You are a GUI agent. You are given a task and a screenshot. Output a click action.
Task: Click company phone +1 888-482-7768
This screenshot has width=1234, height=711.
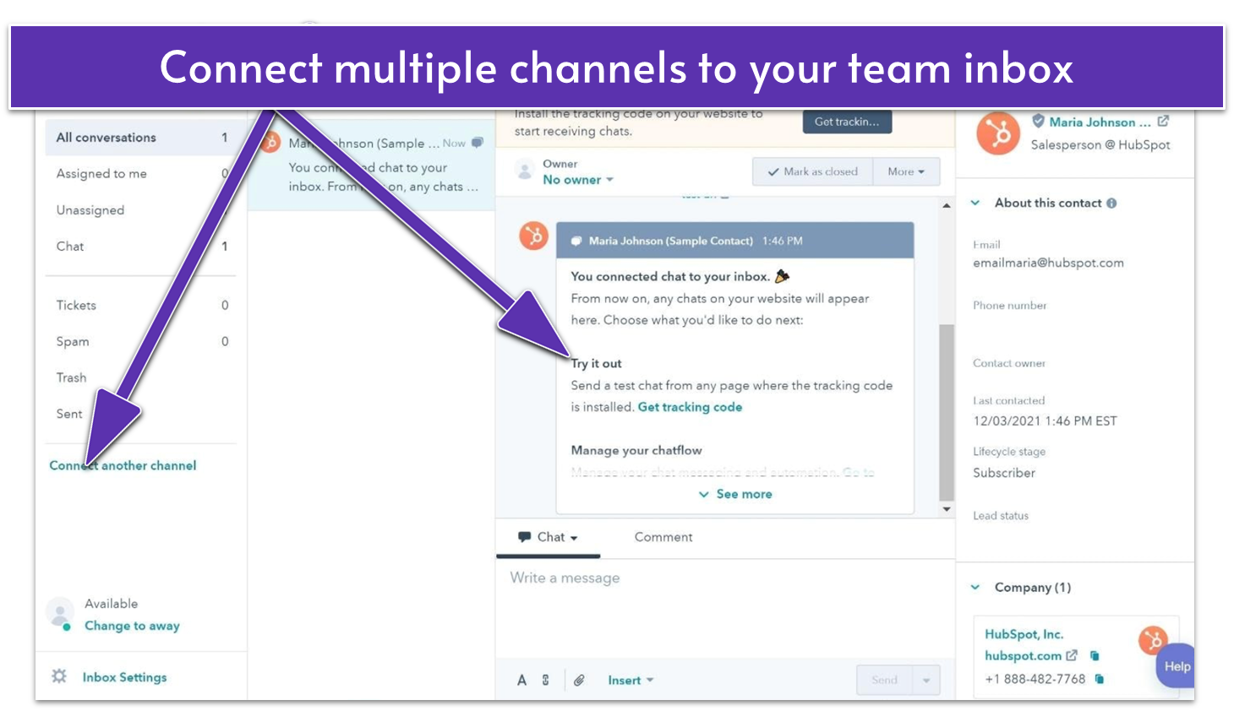[1035, 679]
